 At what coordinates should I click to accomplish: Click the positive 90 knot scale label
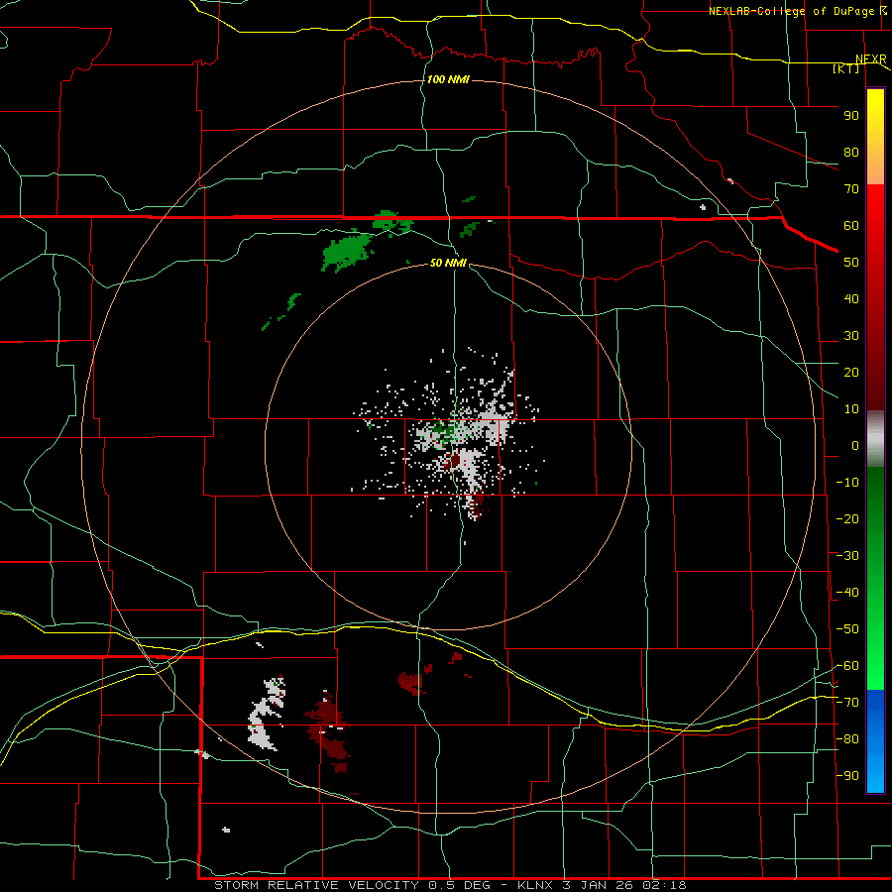[851, 116]
